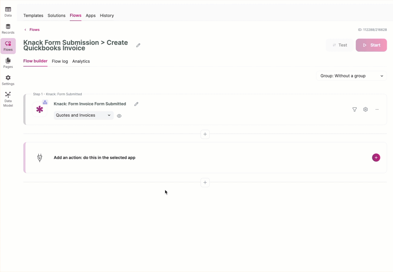
Task: Open the Data Model view in sidebar
Action: (8, 99)
